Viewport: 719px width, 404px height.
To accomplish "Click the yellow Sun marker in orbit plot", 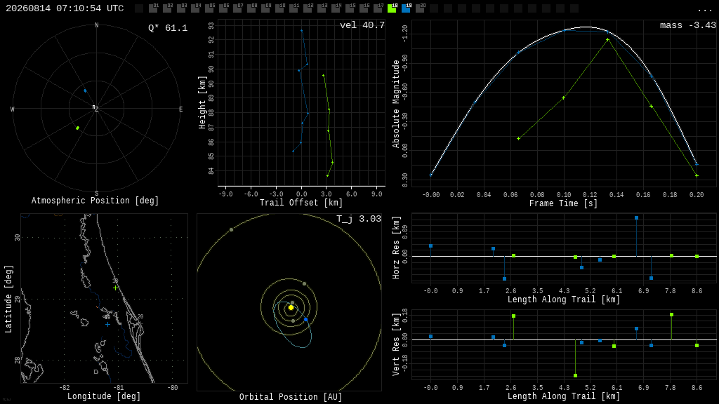I will pos(291,307).
